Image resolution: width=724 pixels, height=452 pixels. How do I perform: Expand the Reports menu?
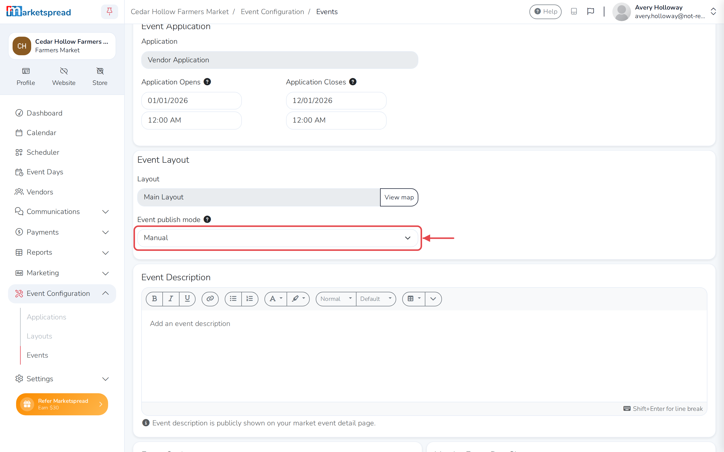point(62,253)
